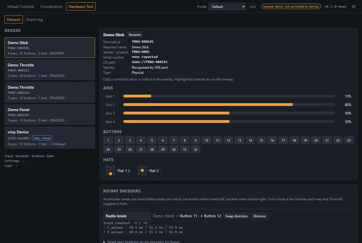Select Demo Throttle f00d:0002#2 device
The height and width of the screenshot is (243, 362).
[50, 92]
